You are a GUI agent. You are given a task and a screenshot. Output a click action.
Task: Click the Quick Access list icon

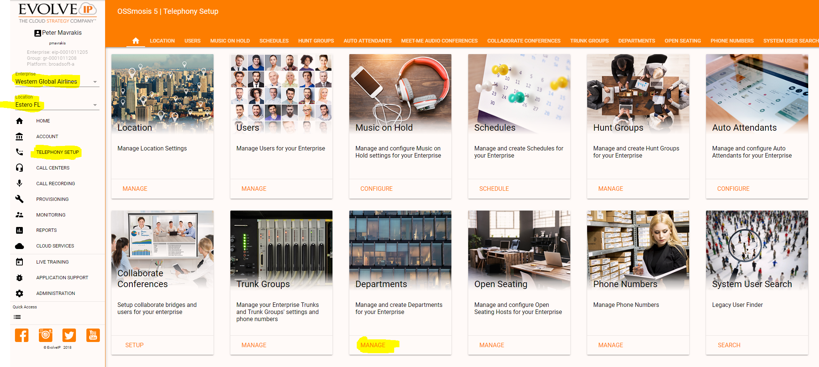click(x=17, y=317)
